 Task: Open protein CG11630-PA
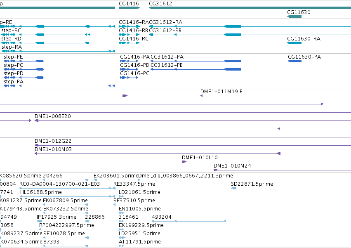pos(304,57)
